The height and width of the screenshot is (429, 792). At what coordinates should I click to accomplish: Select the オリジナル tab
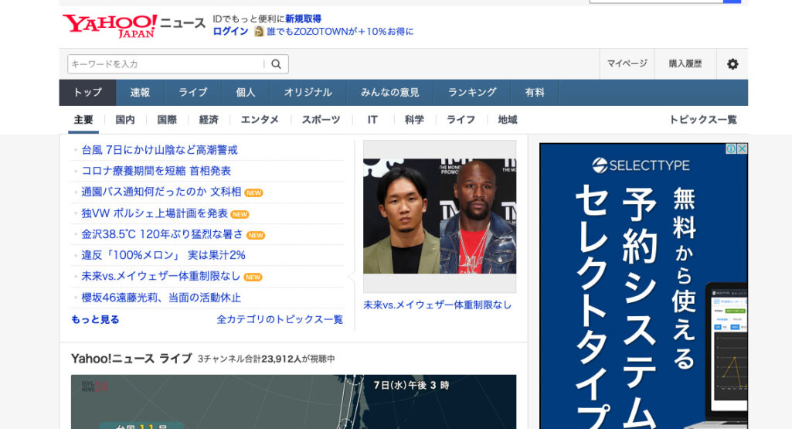308,93
